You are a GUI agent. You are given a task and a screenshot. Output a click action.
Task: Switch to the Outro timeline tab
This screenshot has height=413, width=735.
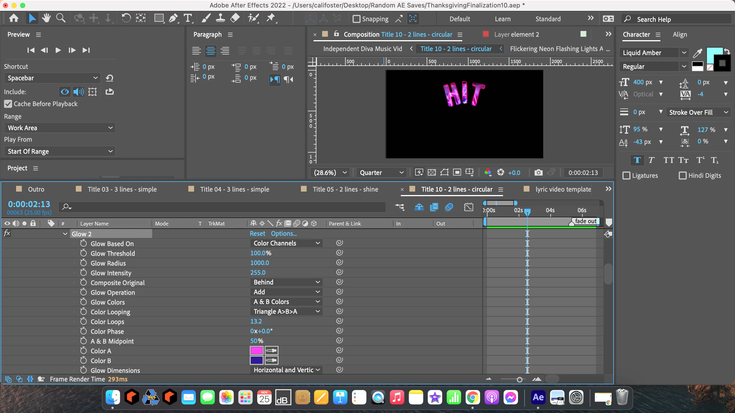(36, 189)
